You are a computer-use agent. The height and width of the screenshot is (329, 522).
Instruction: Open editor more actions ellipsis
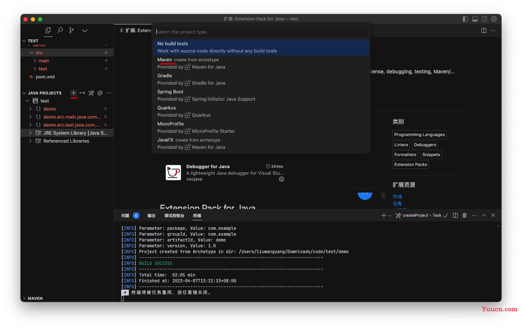493,31
